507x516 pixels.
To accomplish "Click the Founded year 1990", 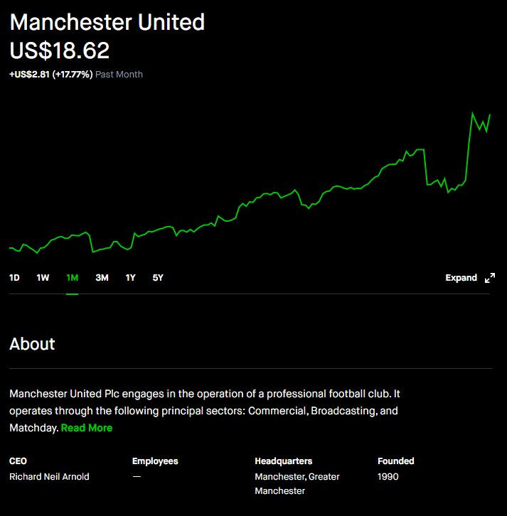I will pyautogui.click(x=388, y=476).
